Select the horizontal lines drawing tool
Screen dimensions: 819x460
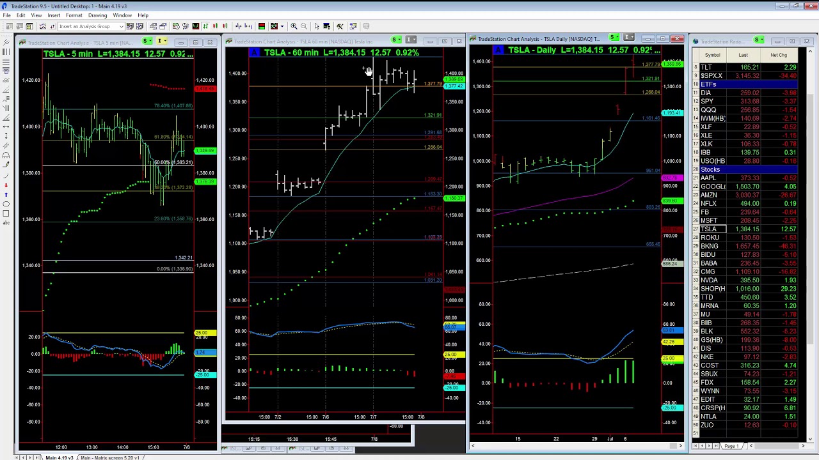coord(6,61)
